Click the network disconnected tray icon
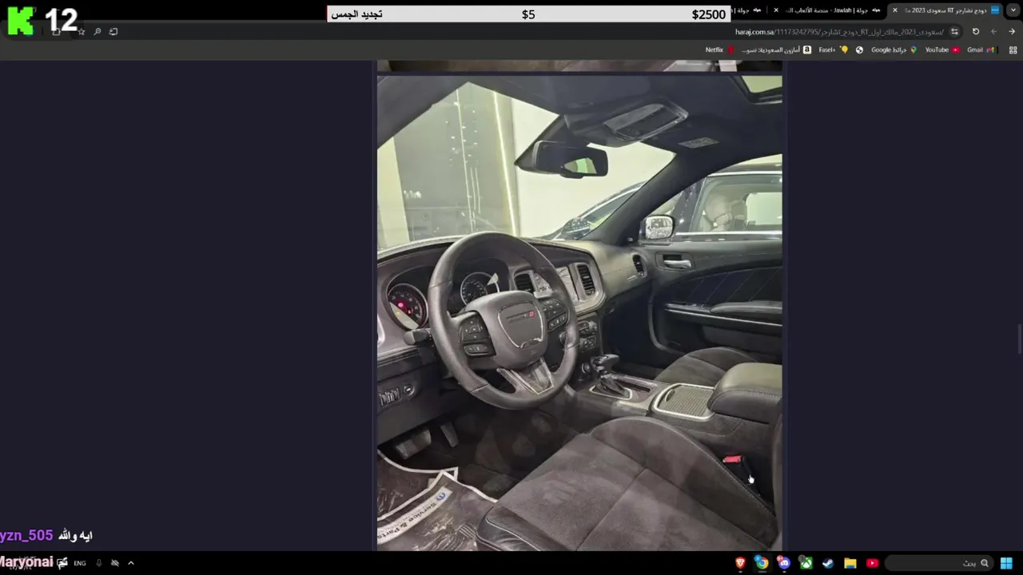 115,563
